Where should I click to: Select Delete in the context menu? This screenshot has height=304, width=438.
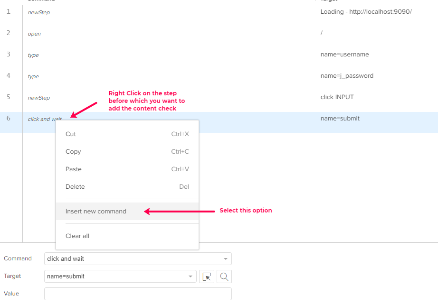tap(75, 187)
